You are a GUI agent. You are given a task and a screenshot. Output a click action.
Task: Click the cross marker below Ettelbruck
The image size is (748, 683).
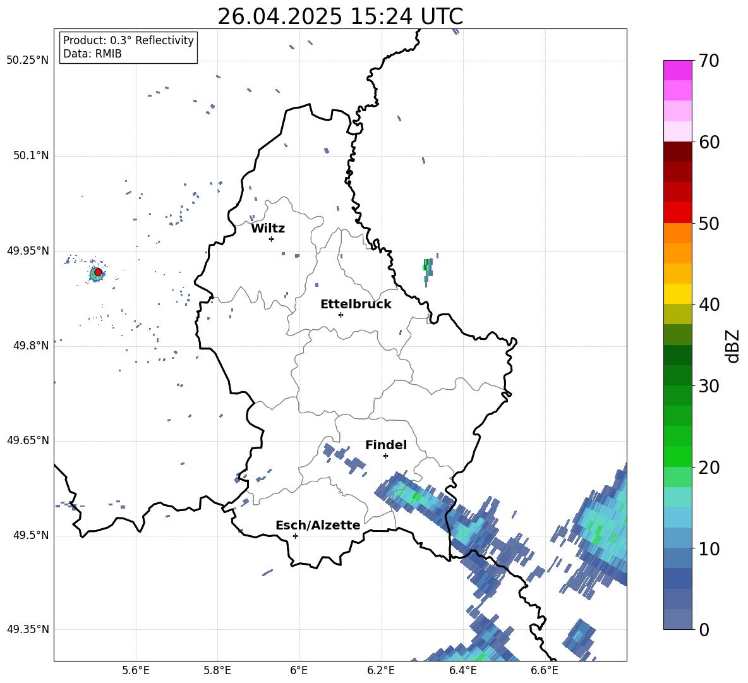341,315
